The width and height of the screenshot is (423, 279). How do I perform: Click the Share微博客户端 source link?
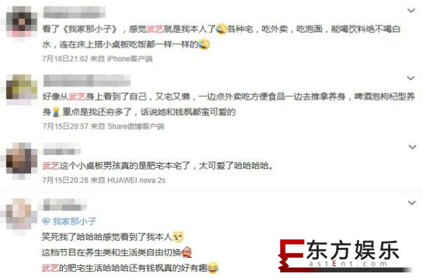pos(135,126)
